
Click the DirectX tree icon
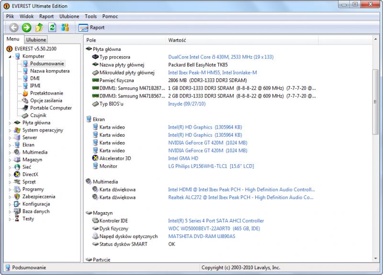pyautogui.click(x=17, y=174)
